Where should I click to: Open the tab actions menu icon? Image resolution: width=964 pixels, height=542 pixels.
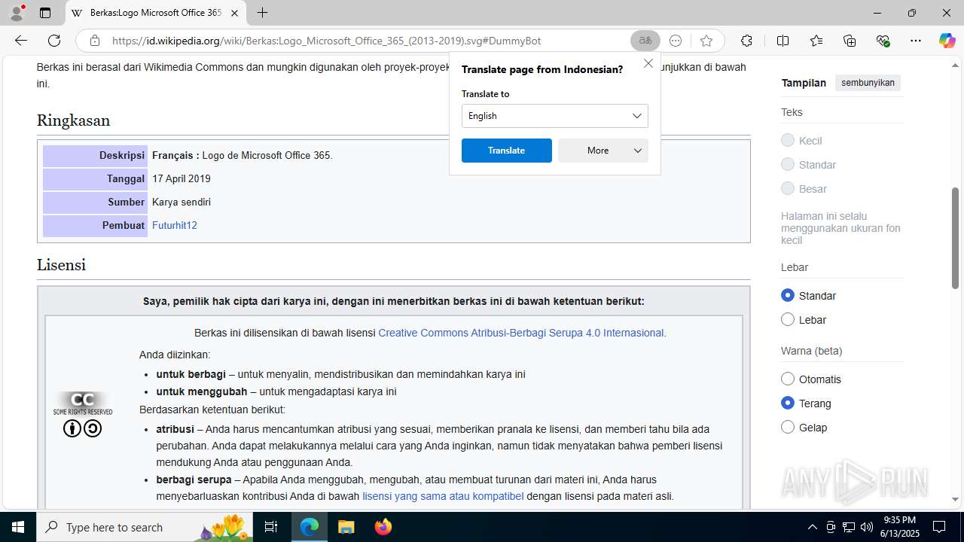(x=45, y=13)
